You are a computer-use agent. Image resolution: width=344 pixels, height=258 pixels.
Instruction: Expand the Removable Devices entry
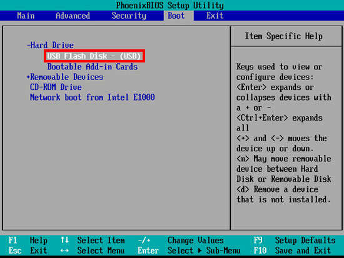(x=65, y=77)
